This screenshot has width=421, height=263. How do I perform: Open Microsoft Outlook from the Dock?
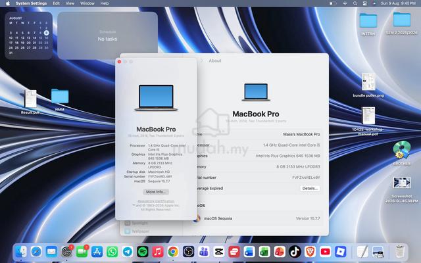[x=249, y=252]
